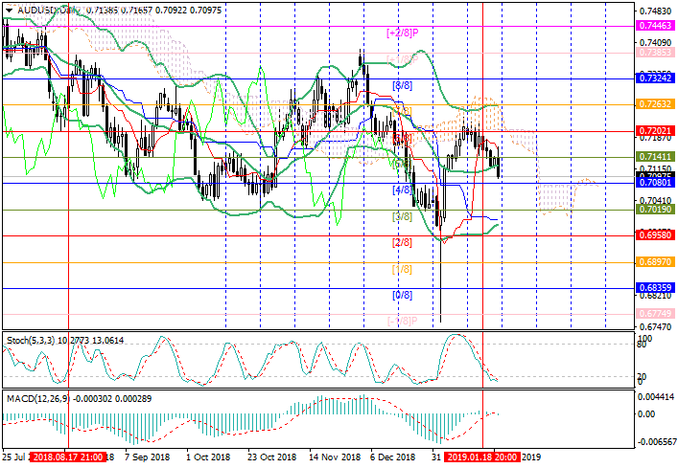Select the 0.69580 red price tag
Image resolution: width=678 pixels, height=468 pixels.
pos(656,234)
